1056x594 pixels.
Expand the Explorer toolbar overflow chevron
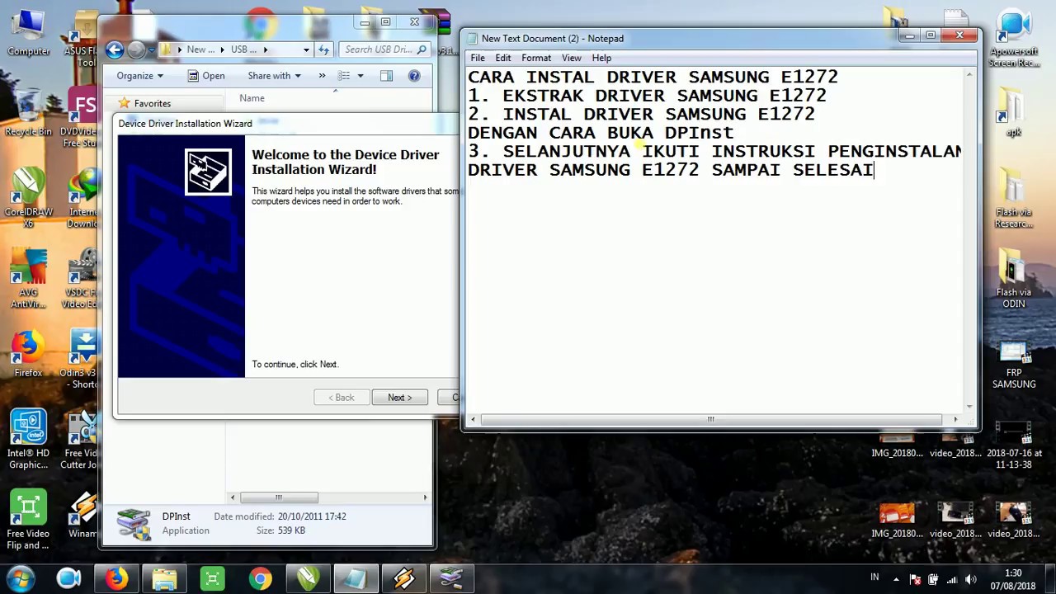click(322, 76)
